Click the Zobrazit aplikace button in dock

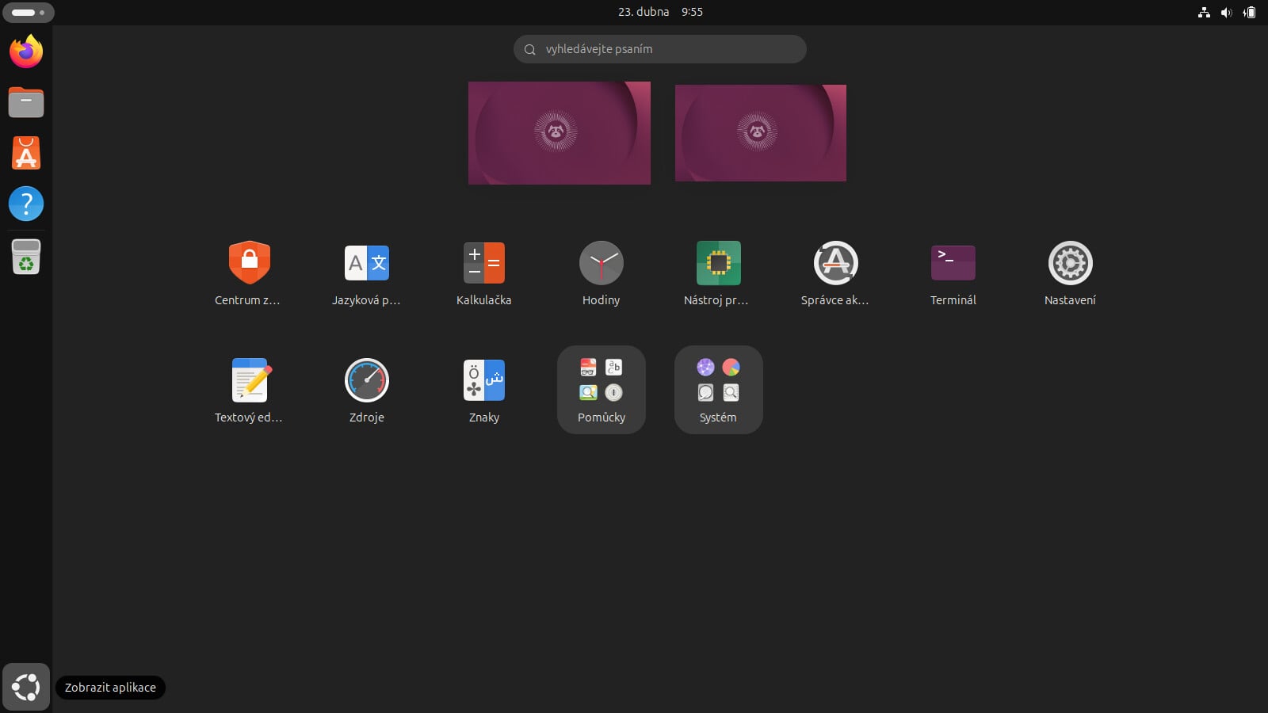pos(26,687)
